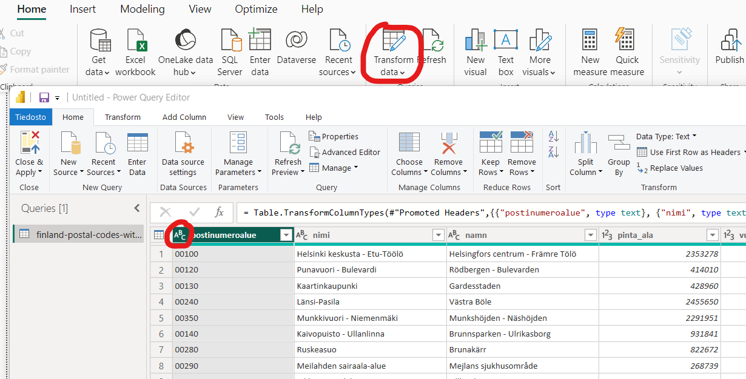746x379 pixels.
Task: Import from Excel workbook
Action: coord(135,53)
